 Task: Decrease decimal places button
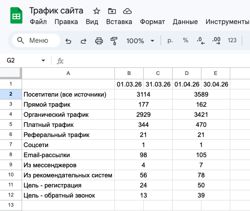tap(200, 41)
